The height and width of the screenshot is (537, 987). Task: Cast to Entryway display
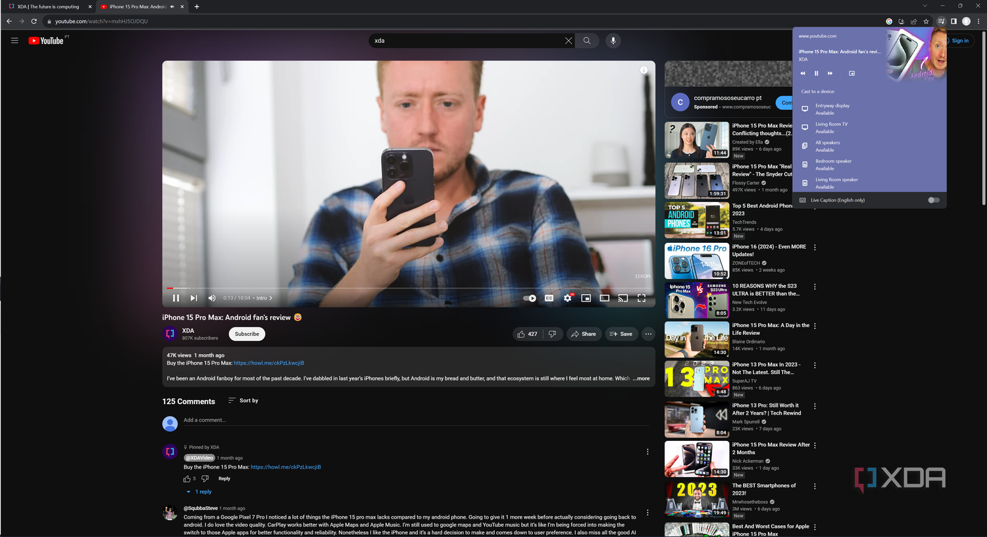869,109
